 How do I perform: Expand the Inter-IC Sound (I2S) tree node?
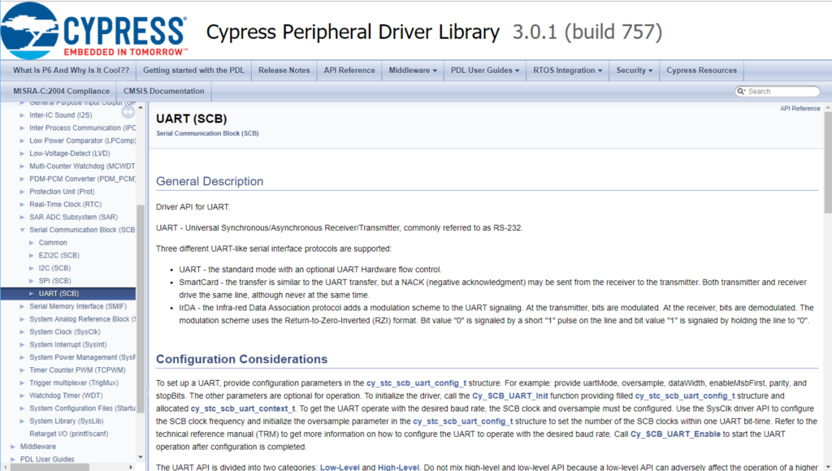coord(22,115)
